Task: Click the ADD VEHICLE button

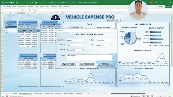Action: click(10, 22)
